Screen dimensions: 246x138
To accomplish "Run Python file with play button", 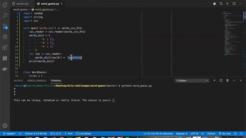I will [227, 3].
